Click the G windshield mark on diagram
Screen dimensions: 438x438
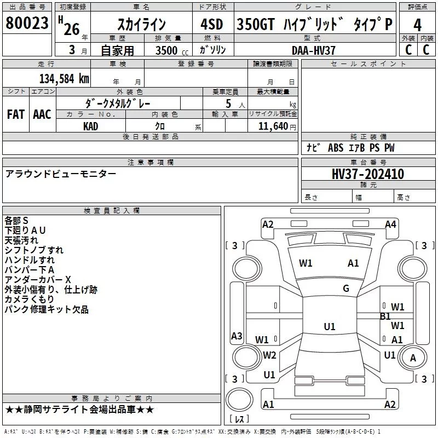click(x=346, y=289)
